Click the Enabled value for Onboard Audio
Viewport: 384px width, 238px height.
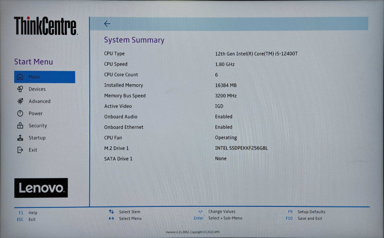click(224, 116)
